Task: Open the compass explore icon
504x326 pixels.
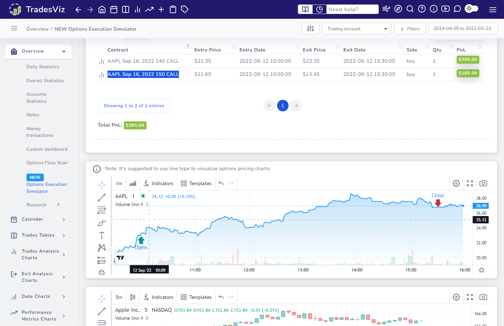Action: pos(398,9)
